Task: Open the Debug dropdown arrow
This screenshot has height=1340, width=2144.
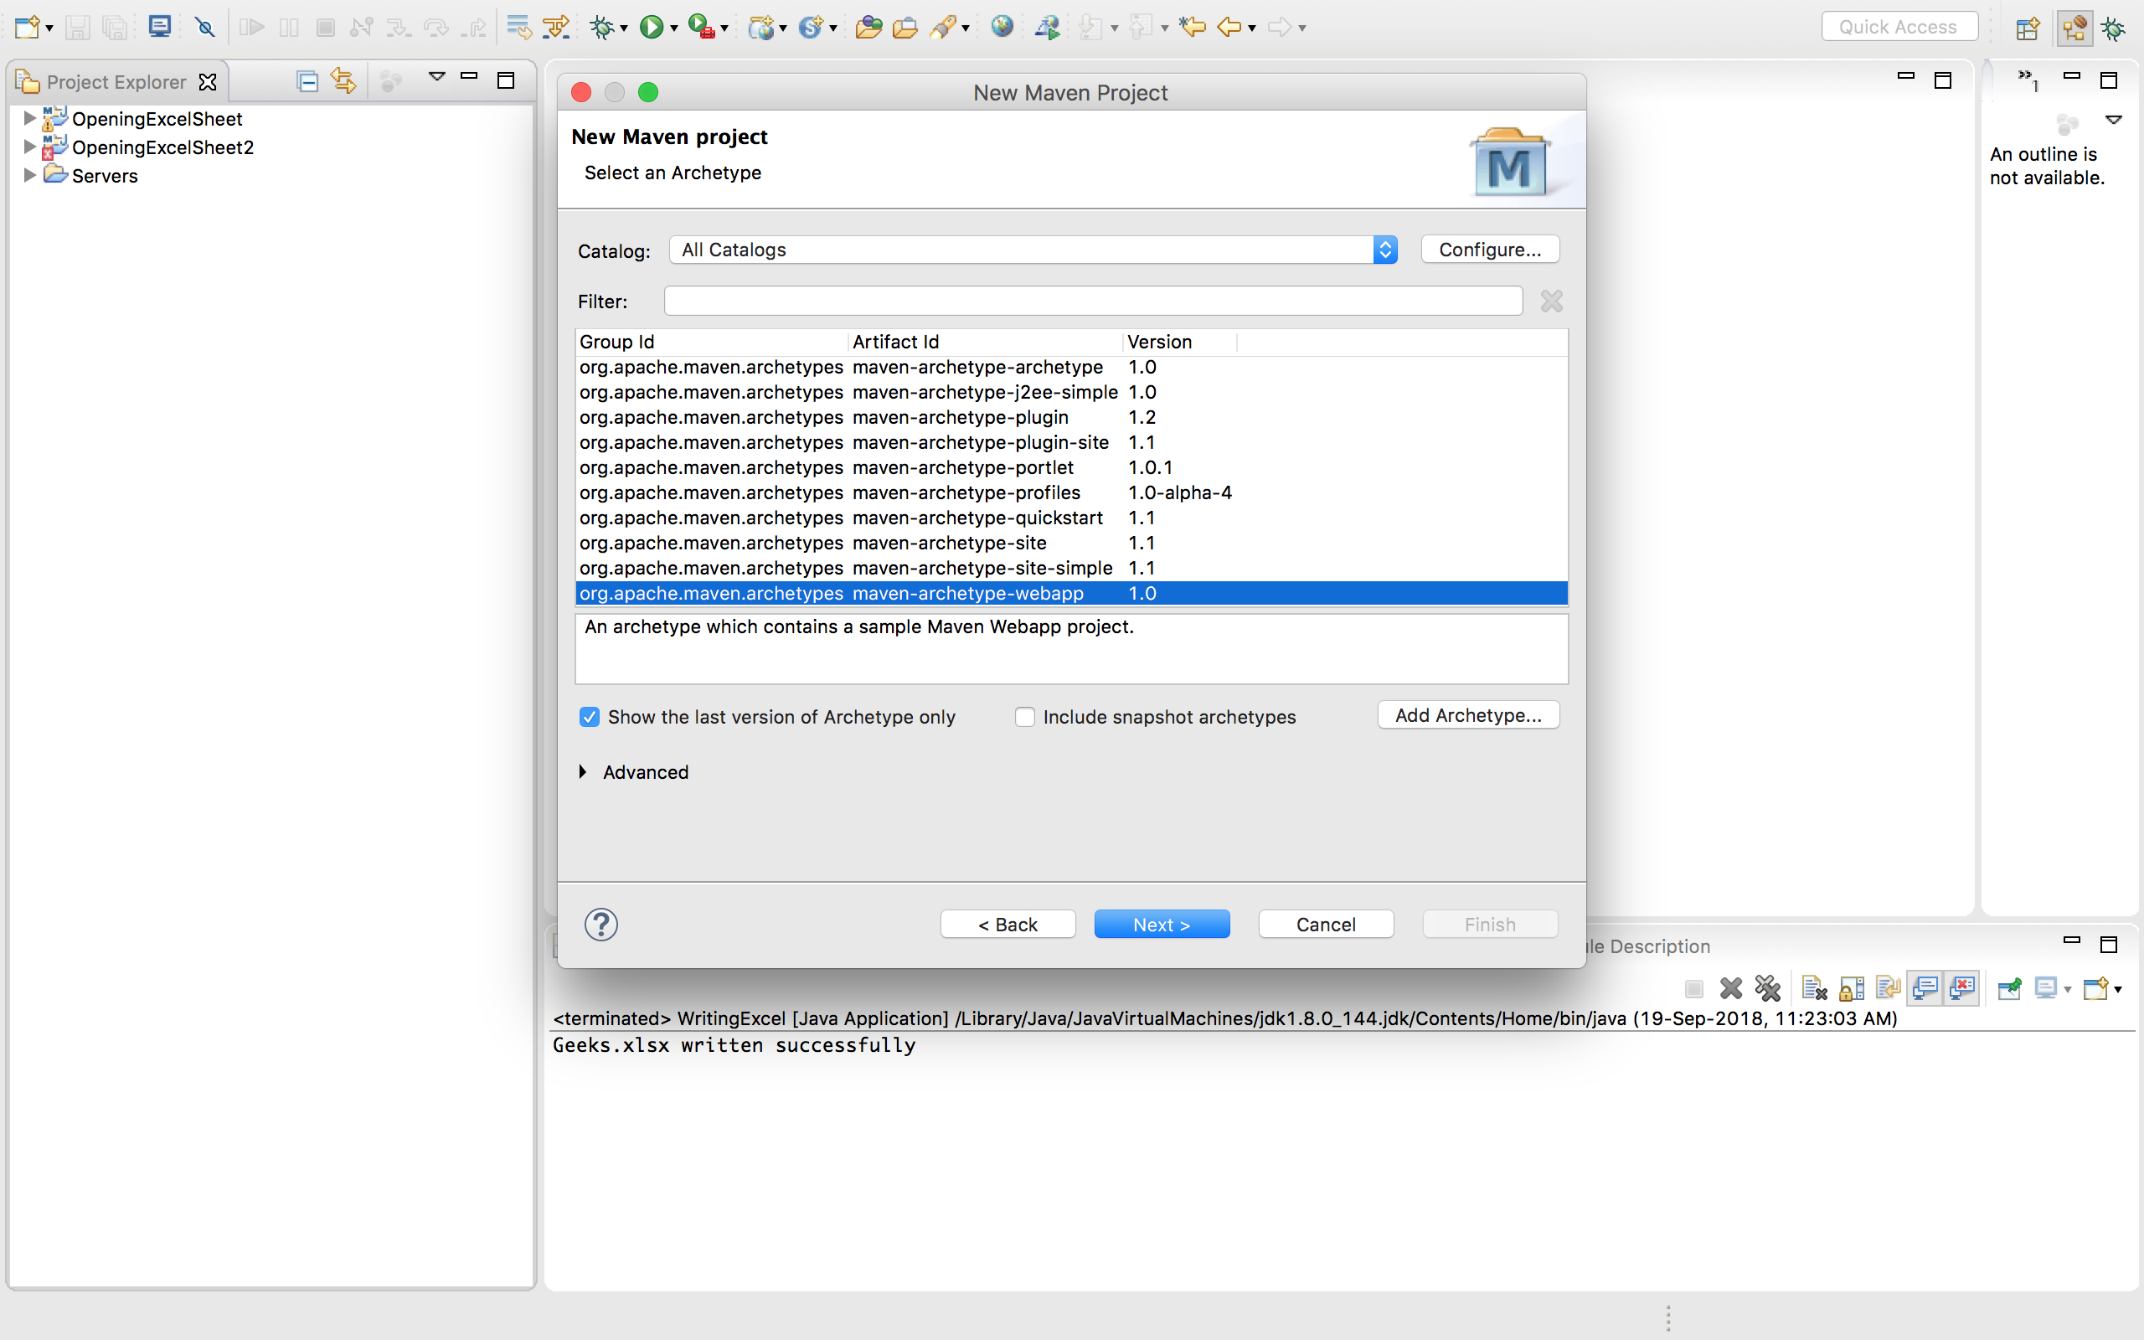Action: pyautogui.click(x=624, y=28)
